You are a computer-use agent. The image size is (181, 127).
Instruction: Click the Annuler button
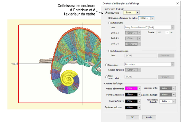pos(149,117)
